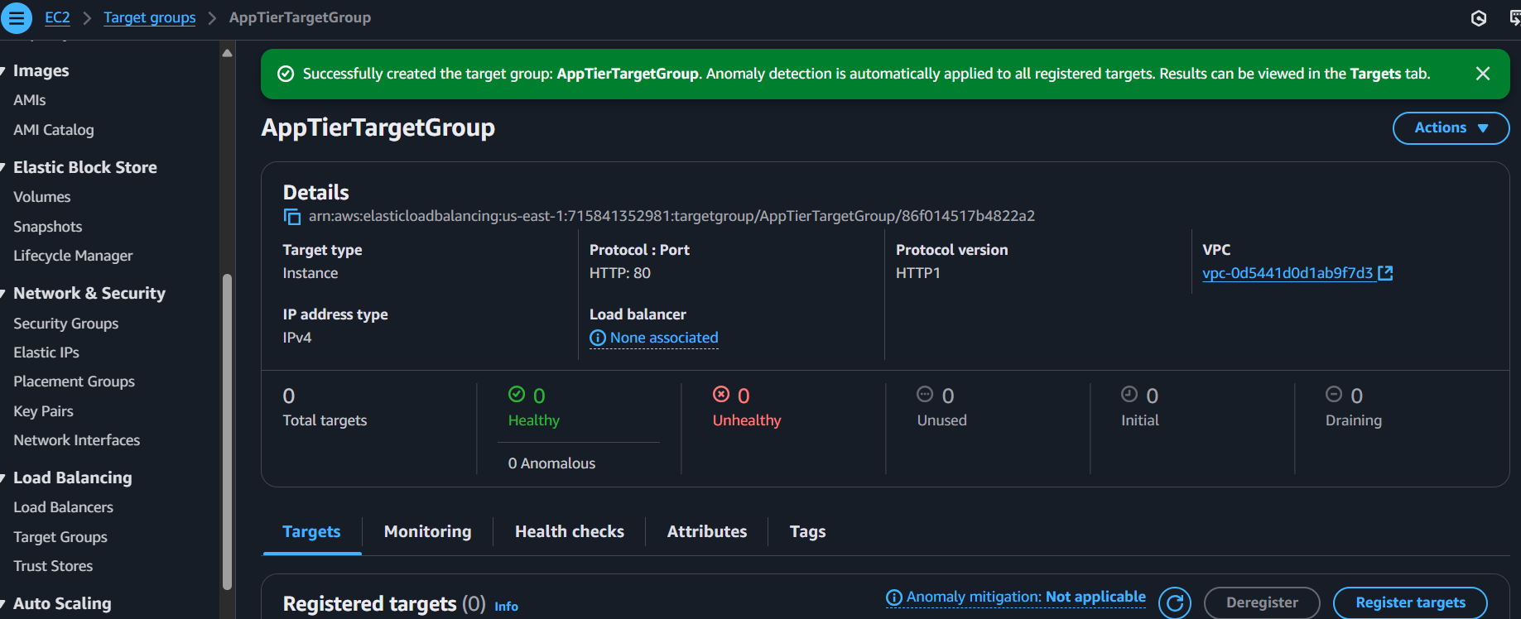Refresh the registered targets list
Image resolution: width=1521 pixels, height=619 pixels.
(x=1175, y=603)
